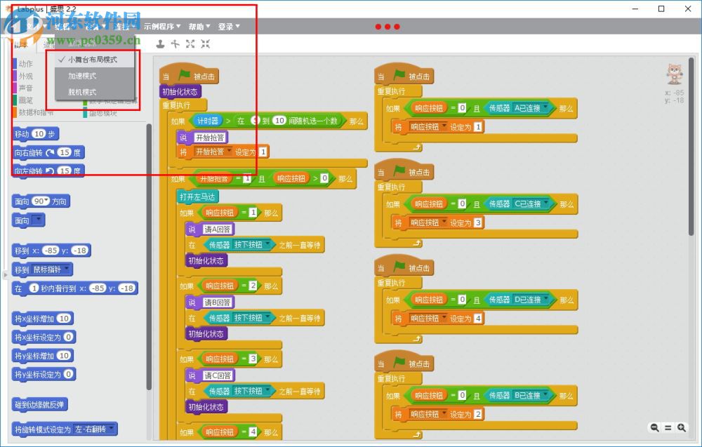702x447 pixels.
Task: Open the 左-右翻转 rotation style dropdown
Action: 111,429
